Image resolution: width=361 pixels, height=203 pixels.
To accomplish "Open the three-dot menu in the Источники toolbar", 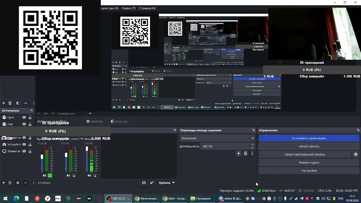I will pyautogui.click(x=34, y=183).
